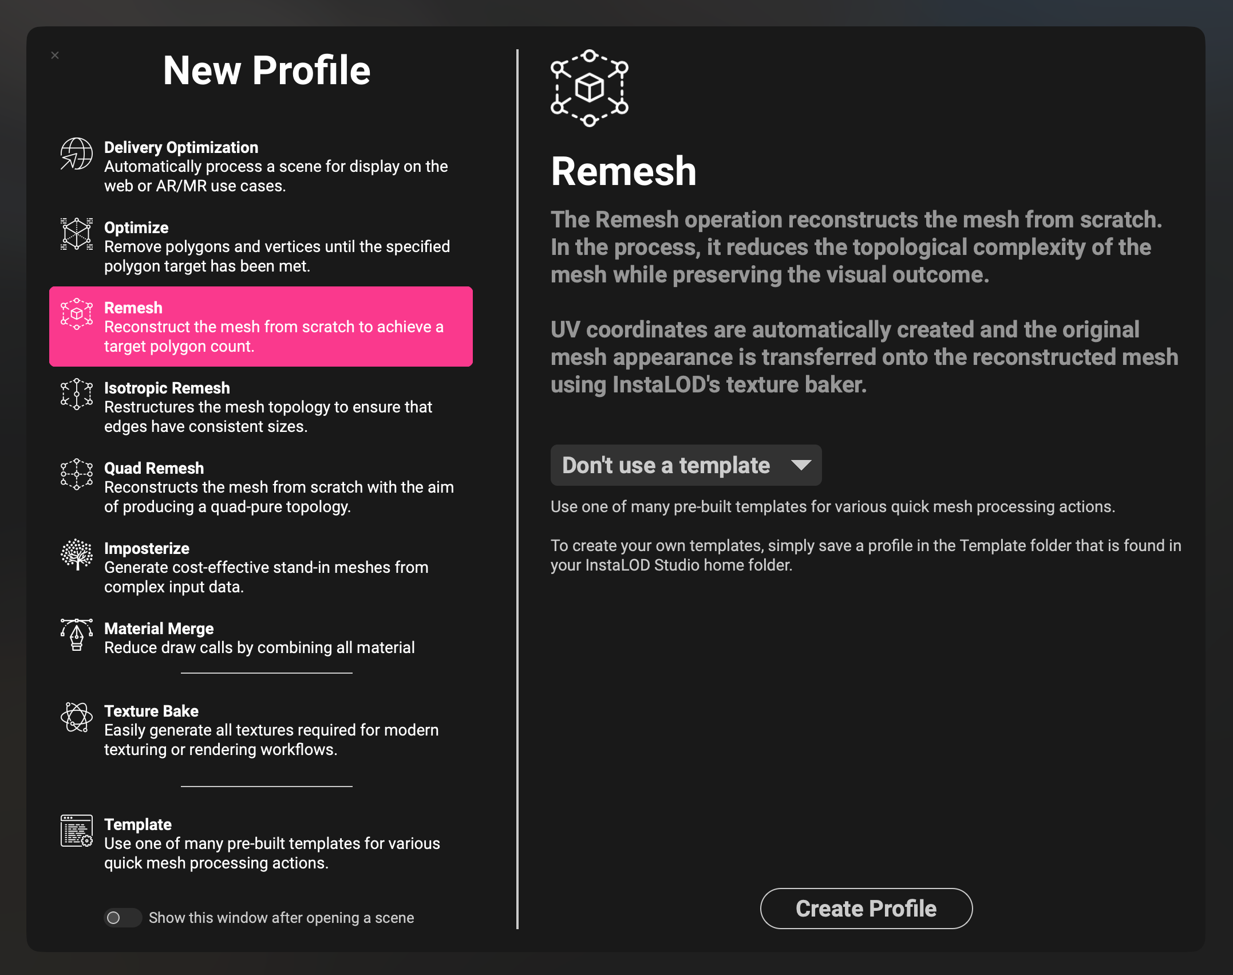The image size is (1233, 975).
Task: Click the highlighted Remesh list entry
Action: coord(261,326)
